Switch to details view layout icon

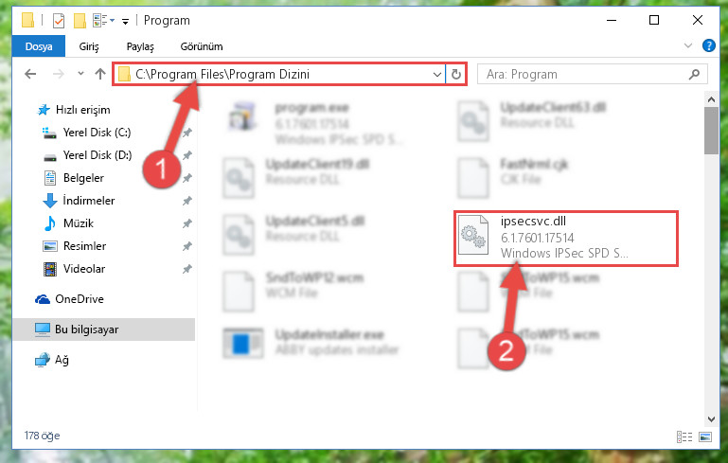click(684, 436)
